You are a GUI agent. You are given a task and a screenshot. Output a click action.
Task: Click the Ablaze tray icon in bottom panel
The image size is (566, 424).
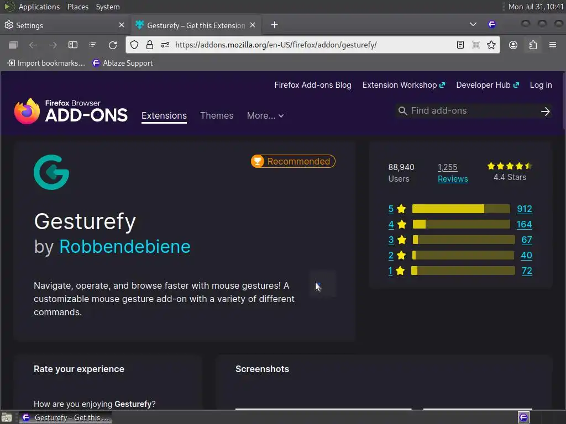tap(523, 417)
